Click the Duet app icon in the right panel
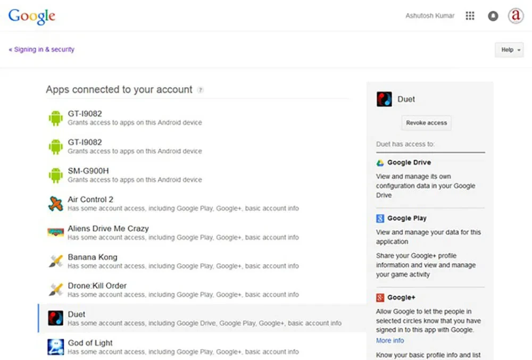This screenshot has width=532, height=360. click(x=384, y=99)
